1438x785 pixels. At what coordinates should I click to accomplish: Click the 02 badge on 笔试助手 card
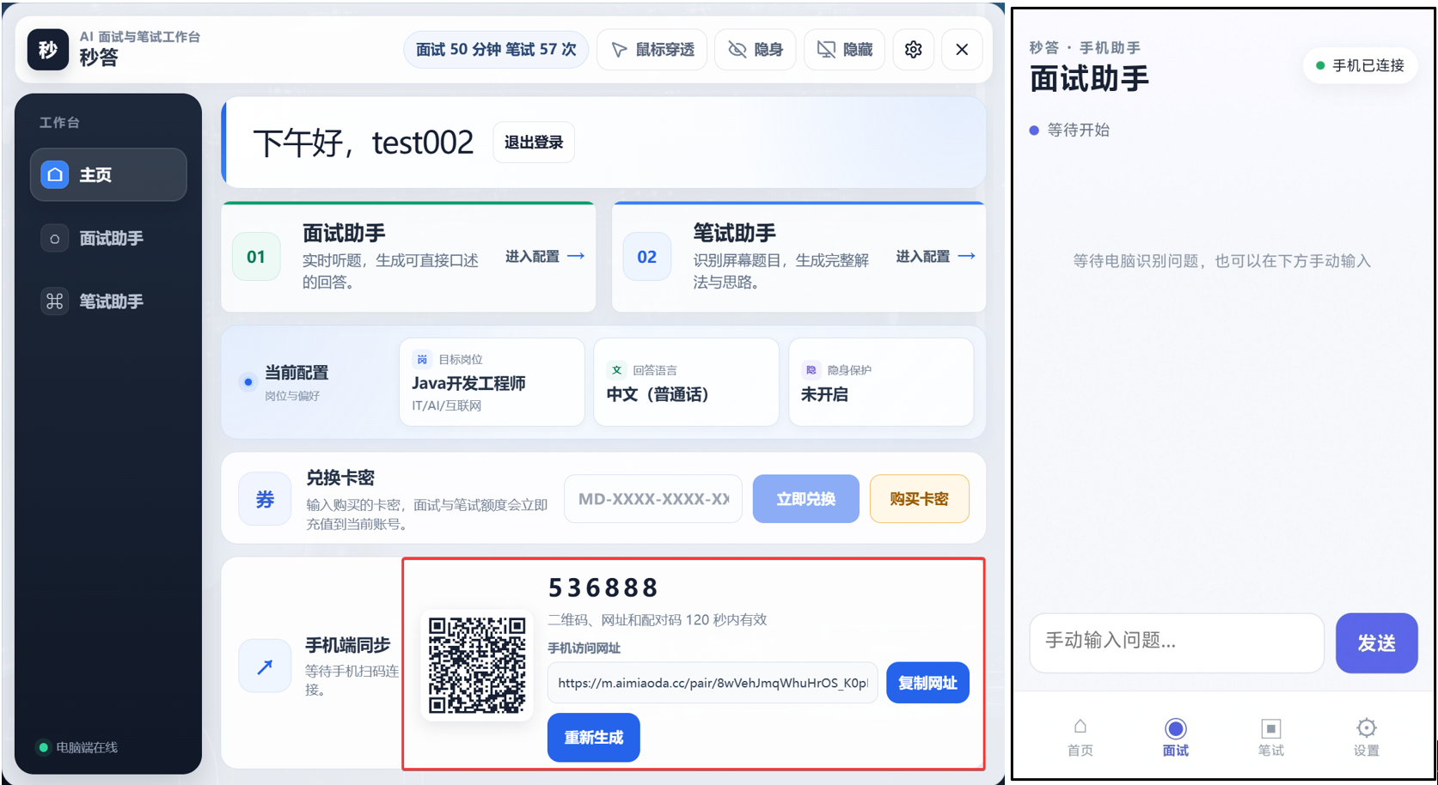click(x=647, y=257)
